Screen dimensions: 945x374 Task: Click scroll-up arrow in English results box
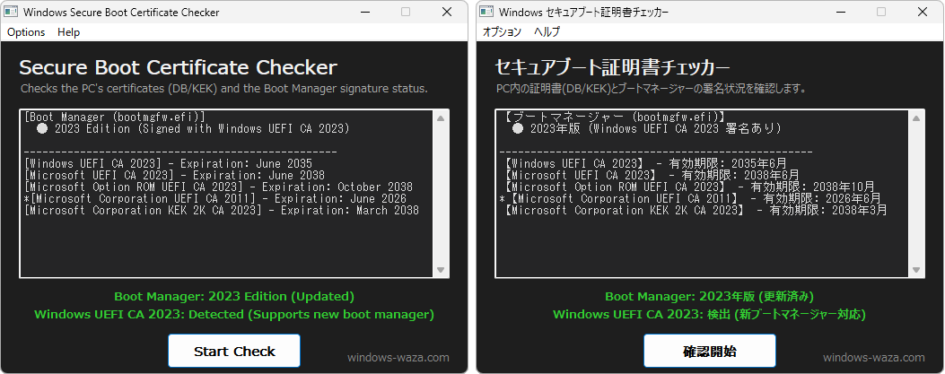coord(441,118)
